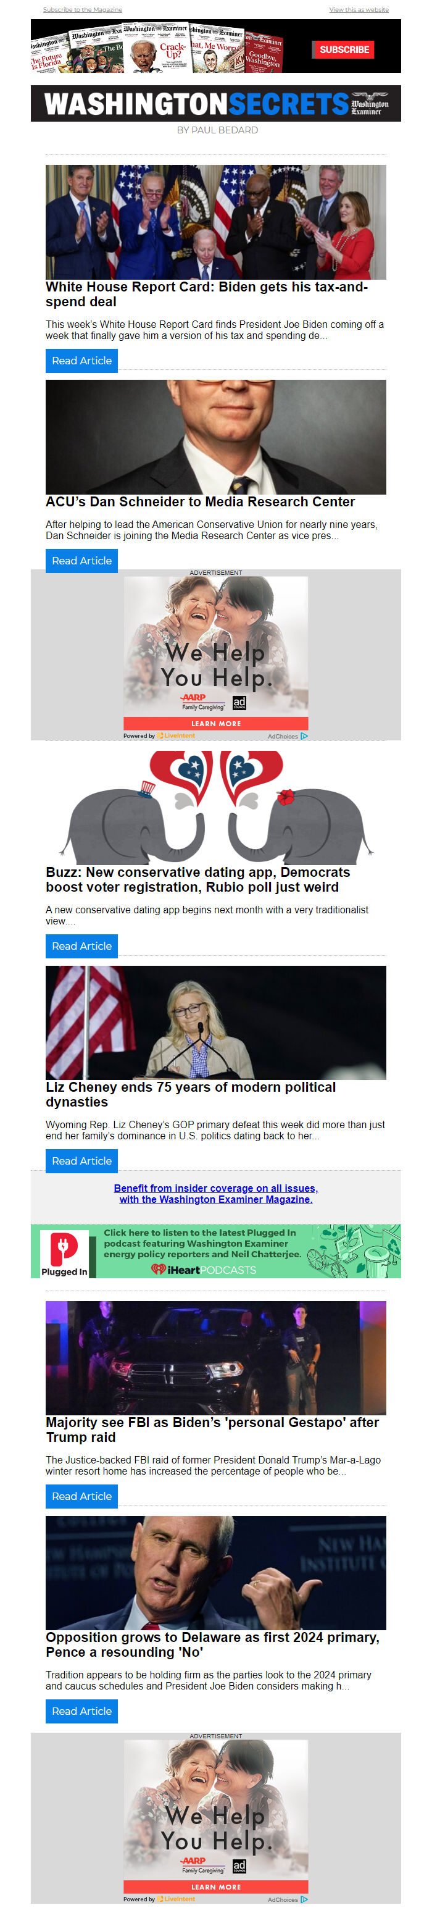The image size is (432, 1926).
Task: Read Article about ACU's Dan Schneider
Action: (x=81, y=561)
